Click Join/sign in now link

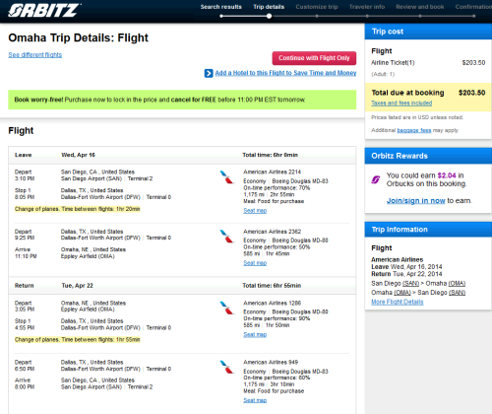point(416,201)
